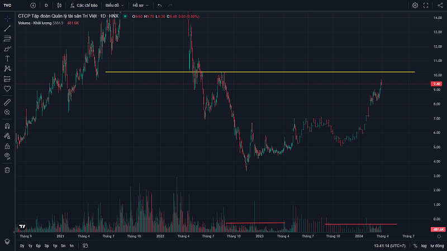This screenshot has height=251, width=447.
Task: Select the text annotation tool
Action: pyautogui.click(x=7, y=58)
